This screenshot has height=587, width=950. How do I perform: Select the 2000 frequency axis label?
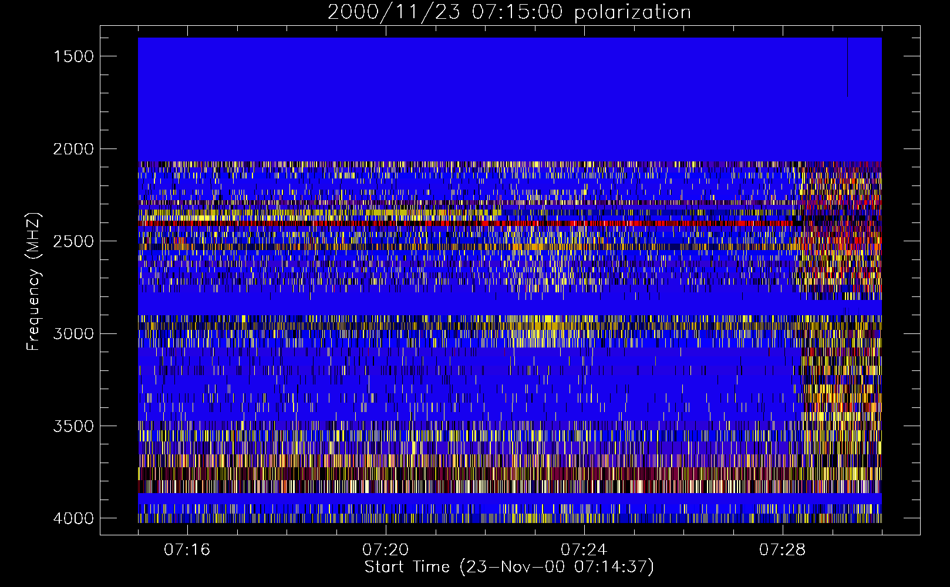(73, 149)
